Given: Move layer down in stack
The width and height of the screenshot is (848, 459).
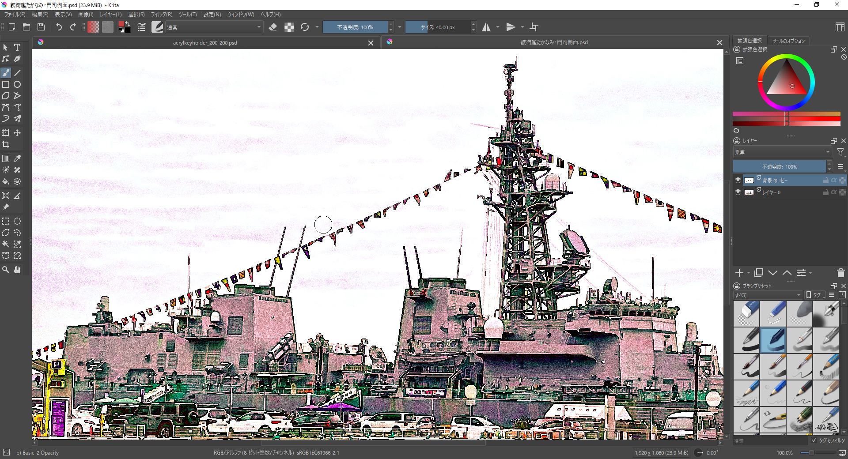Looking at the screenshot, I should click(773, 273).
